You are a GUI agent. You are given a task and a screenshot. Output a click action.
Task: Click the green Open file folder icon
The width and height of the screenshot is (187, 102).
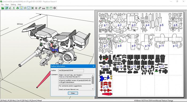(x=3, y=8)
